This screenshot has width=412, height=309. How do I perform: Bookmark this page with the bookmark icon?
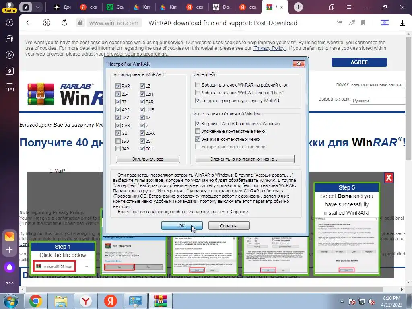click(x=363, y=23)
